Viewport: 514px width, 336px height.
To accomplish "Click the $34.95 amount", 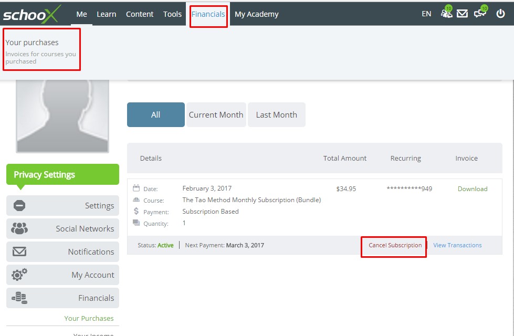I will pyautogui.click(x=346, y=189).
